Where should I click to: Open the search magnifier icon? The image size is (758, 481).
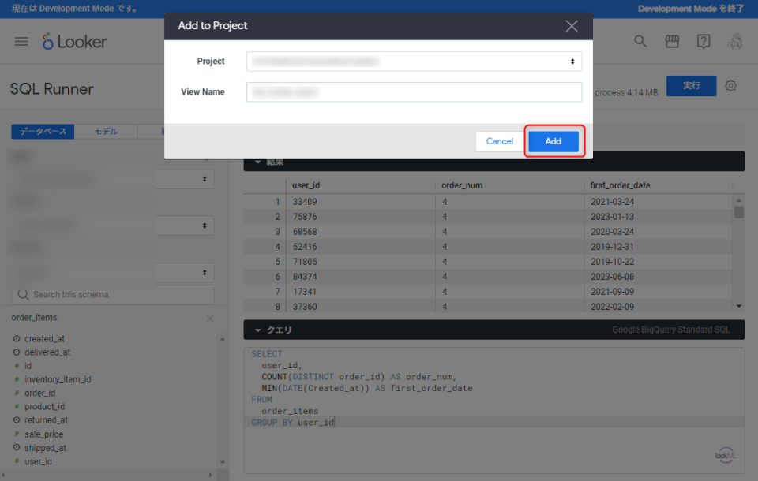click(x=641, y=42)
